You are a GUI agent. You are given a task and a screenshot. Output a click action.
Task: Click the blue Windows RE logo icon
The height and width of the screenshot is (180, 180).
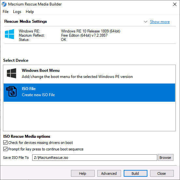coord(9,34)
